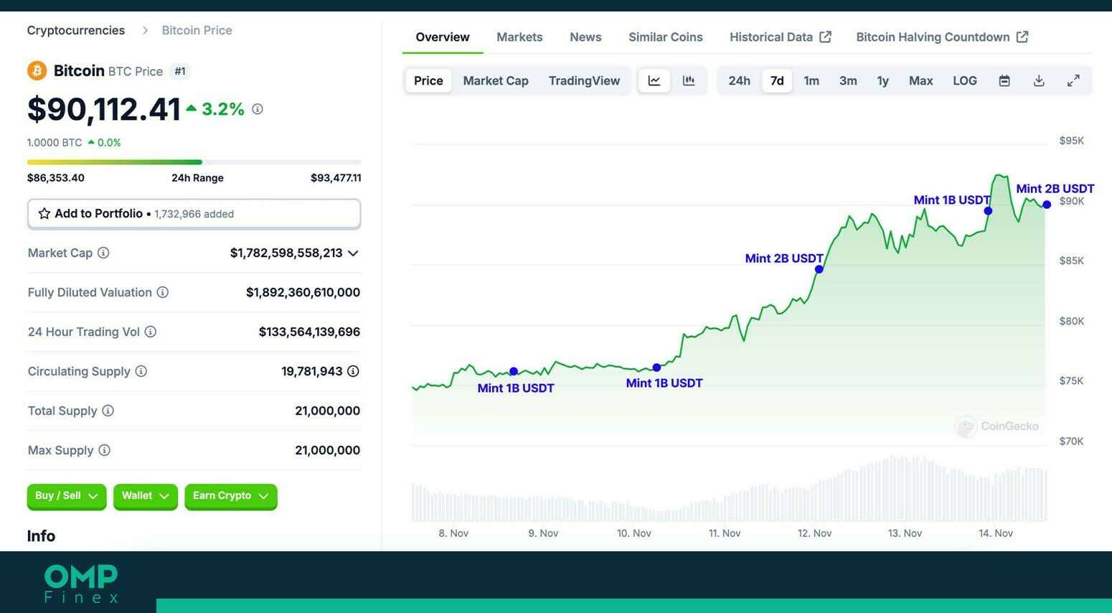
Task: Open info icon next to 19,781,943 value
Action: pos(353,371)
